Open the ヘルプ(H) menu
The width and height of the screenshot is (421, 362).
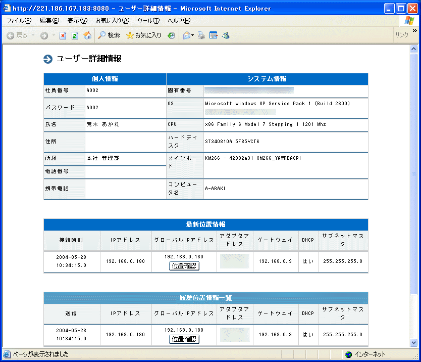point(179,21)
